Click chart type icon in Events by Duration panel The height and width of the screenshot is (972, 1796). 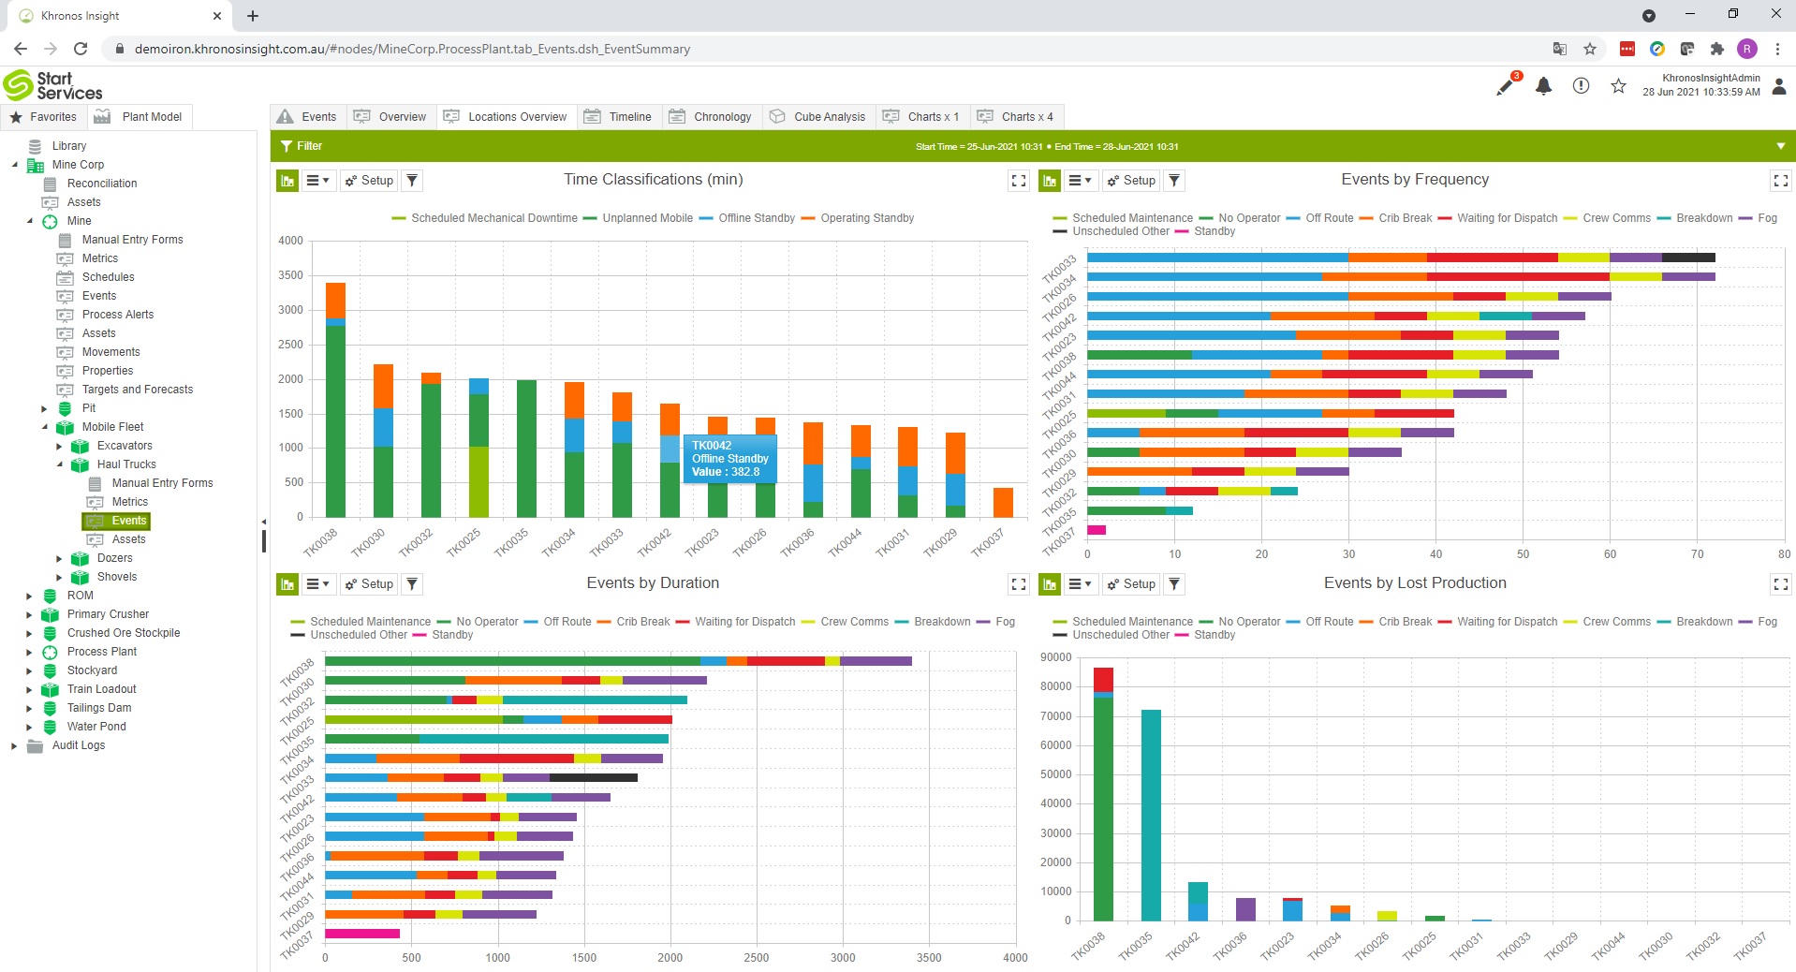tap(287, 584)
